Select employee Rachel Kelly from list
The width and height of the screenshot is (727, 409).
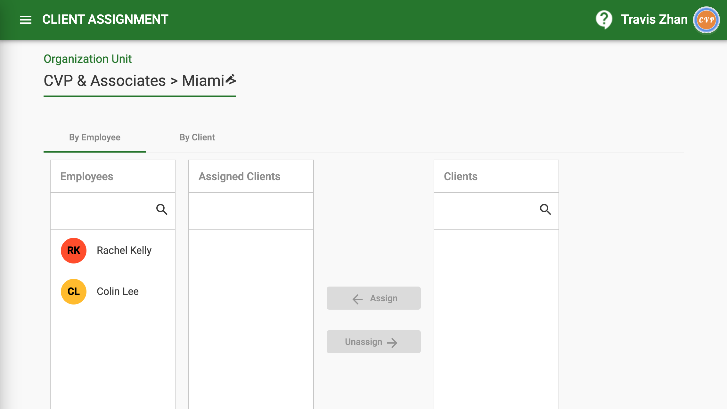[x=124, y=251]
